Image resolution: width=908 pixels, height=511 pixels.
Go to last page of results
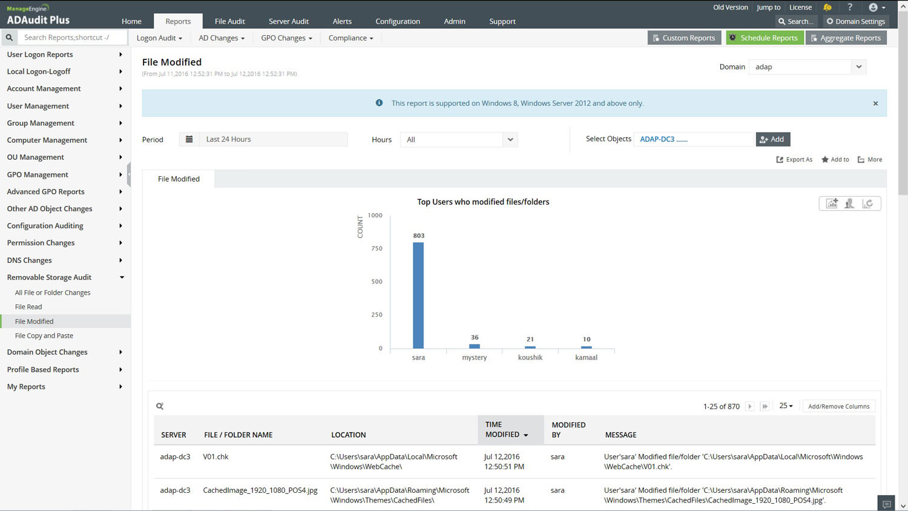point(765,406)
